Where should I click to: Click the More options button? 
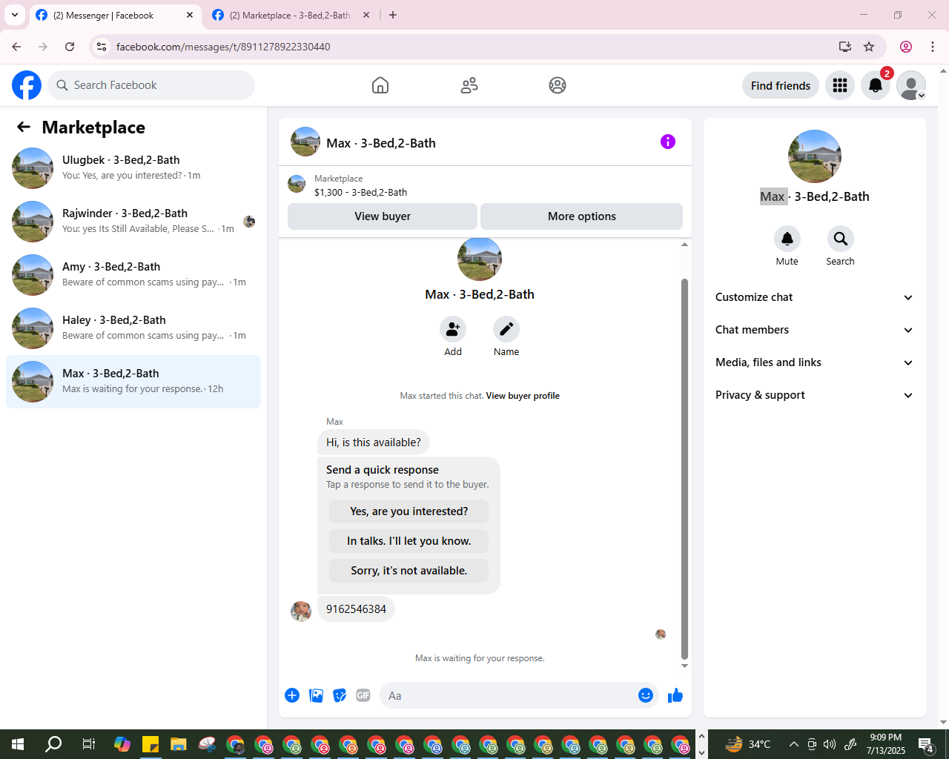pyautogui.click(x=582, y=216)
